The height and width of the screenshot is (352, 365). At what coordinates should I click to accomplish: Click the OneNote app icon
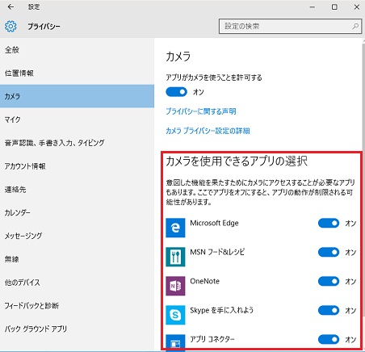(175, 286)
